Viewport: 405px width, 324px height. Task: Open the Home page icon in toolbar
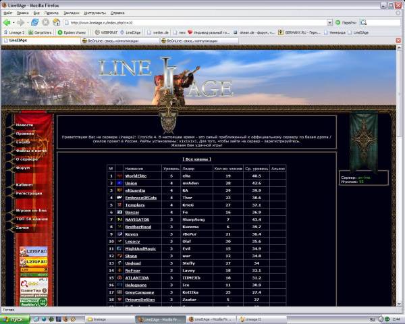tap(56, 22)
